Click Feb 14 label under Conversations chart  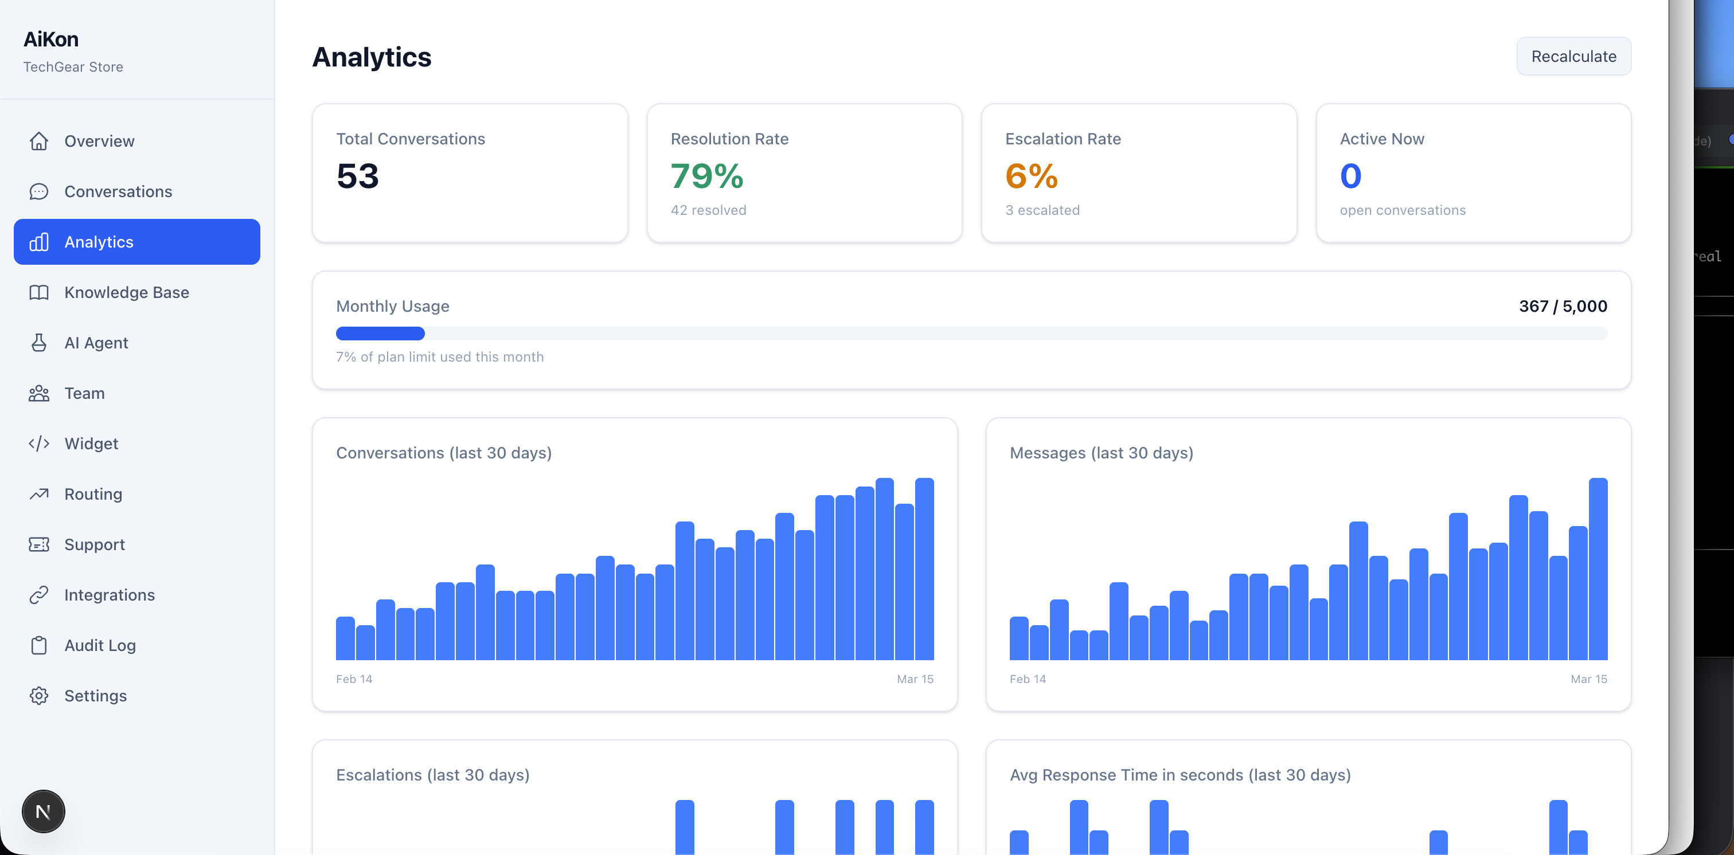354,678
